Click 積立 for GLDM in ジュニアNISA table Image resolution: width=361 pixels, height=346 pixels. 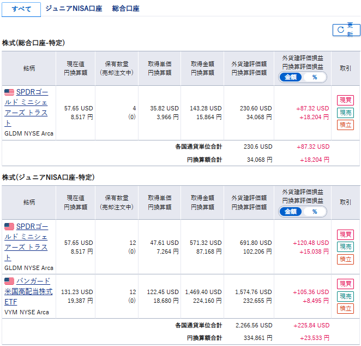[x=345, y=260]
